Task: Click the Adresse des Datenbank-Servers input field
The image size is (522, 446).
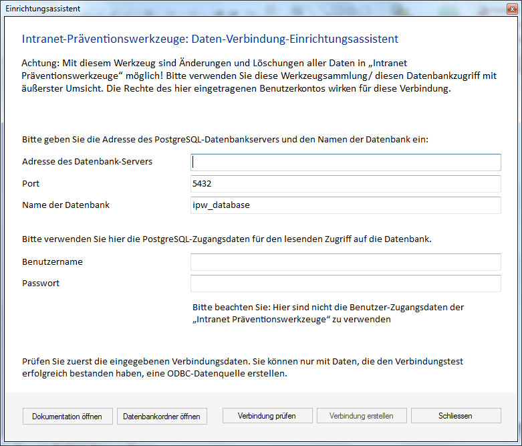Action: [345, 162]
